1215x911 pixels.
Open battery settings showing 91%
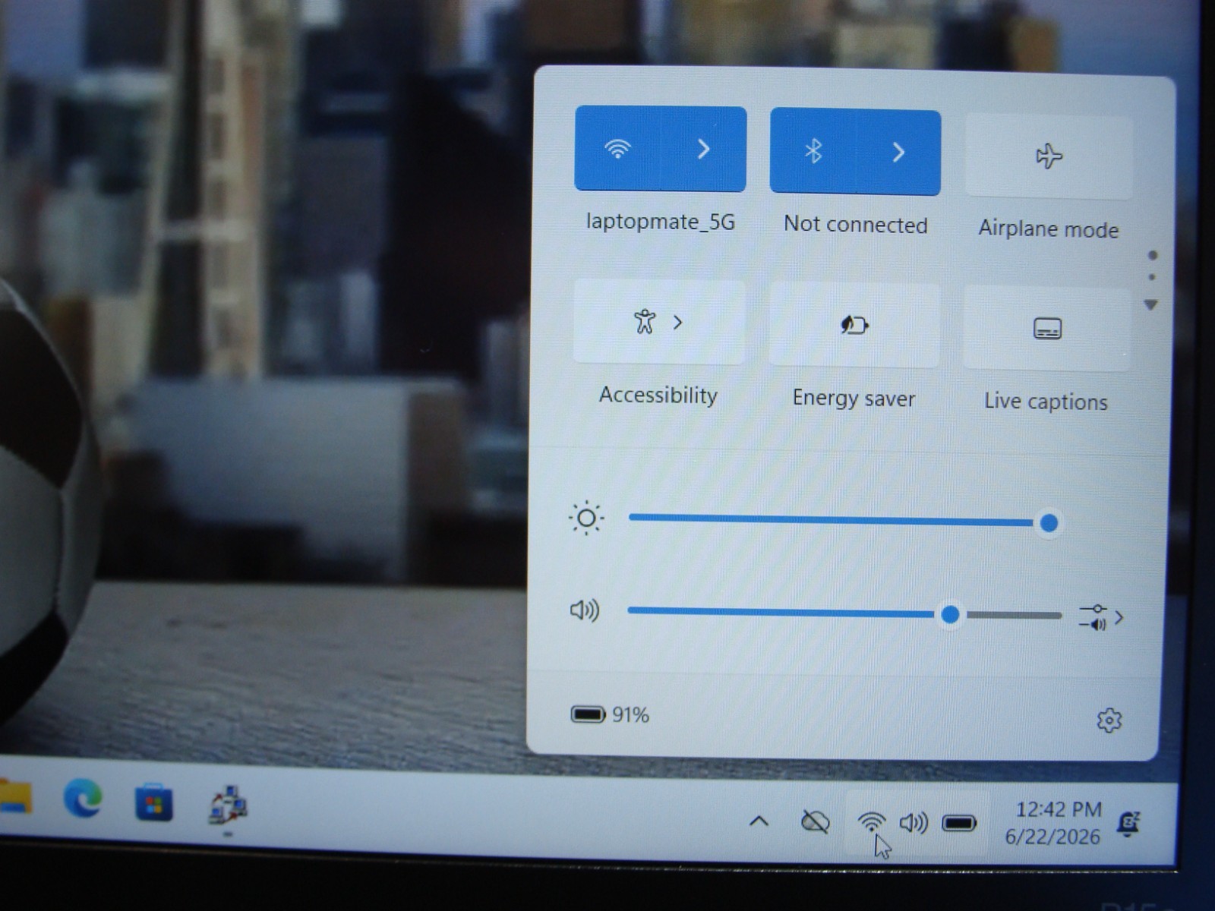click(x=610, y=715)
